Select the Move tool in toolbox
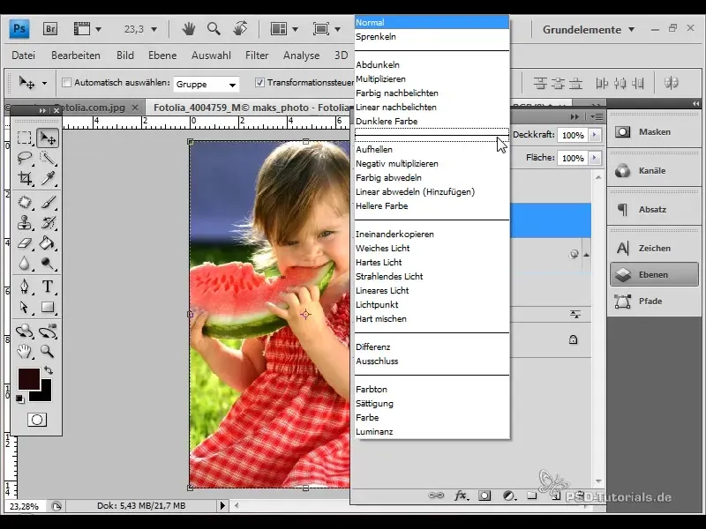Viewport: 706px width, 529px height. point(48,138)
